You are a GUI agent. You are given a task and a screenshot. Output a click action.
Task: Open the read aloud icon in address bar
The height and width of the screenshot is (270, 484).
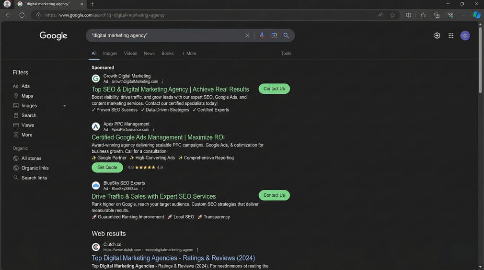tap(380, 15)
